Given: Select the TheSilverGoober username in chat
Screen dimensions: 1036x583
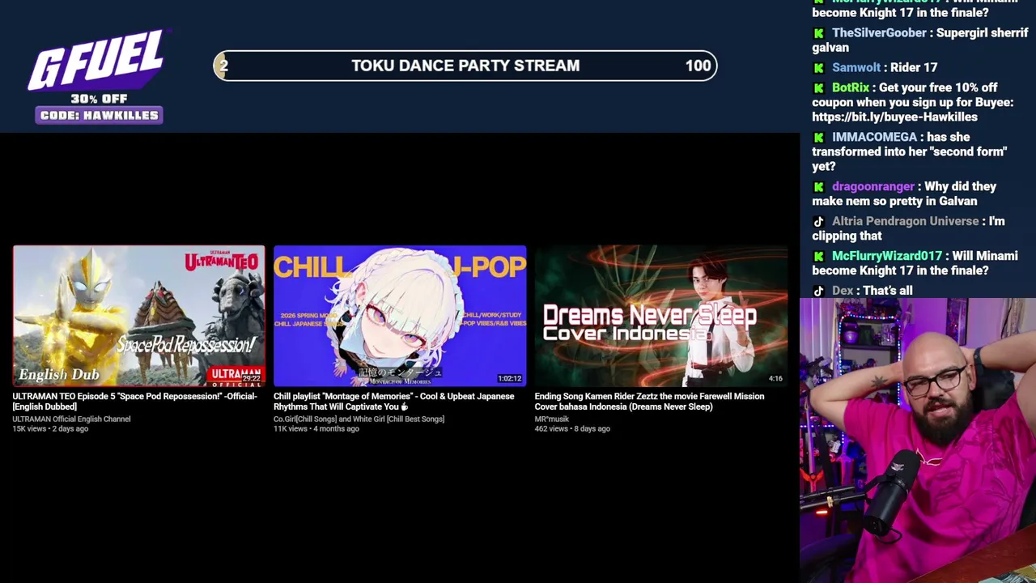Looking at the screenshot, I should pyautogui.click(x=879, y=33).
